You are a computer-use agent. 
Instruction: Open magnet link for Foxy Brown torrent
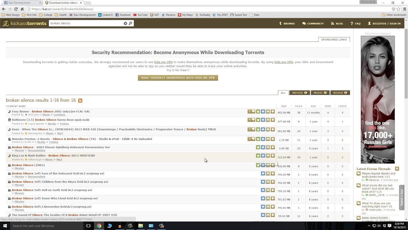point(268,112)
